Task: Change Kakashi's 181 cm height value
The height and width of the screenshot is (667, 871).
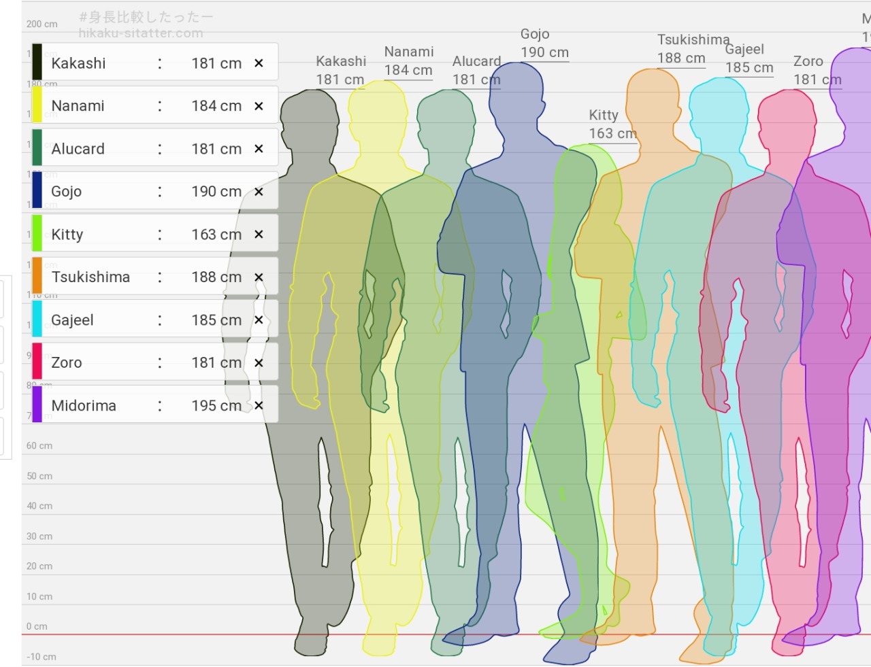Action: point(216,63)
